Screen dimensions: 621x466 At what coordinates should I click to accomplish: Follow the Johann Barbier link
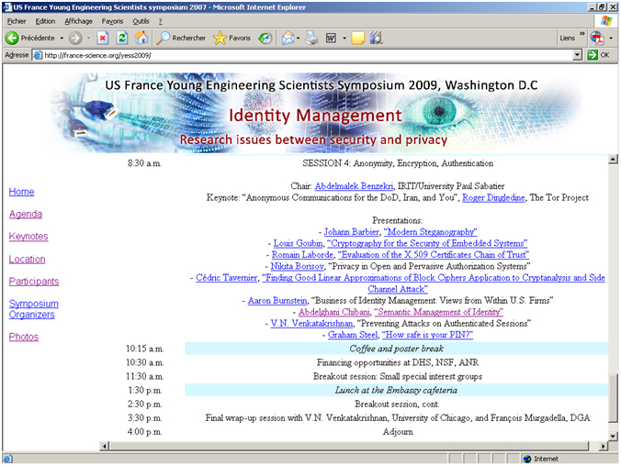[352, 232]
